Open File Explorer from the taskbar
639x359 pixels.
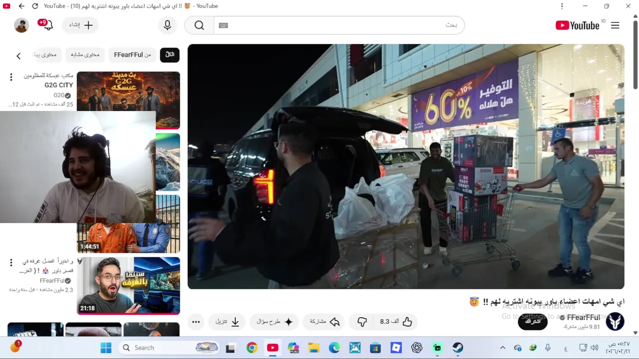[x=314, y=348]
